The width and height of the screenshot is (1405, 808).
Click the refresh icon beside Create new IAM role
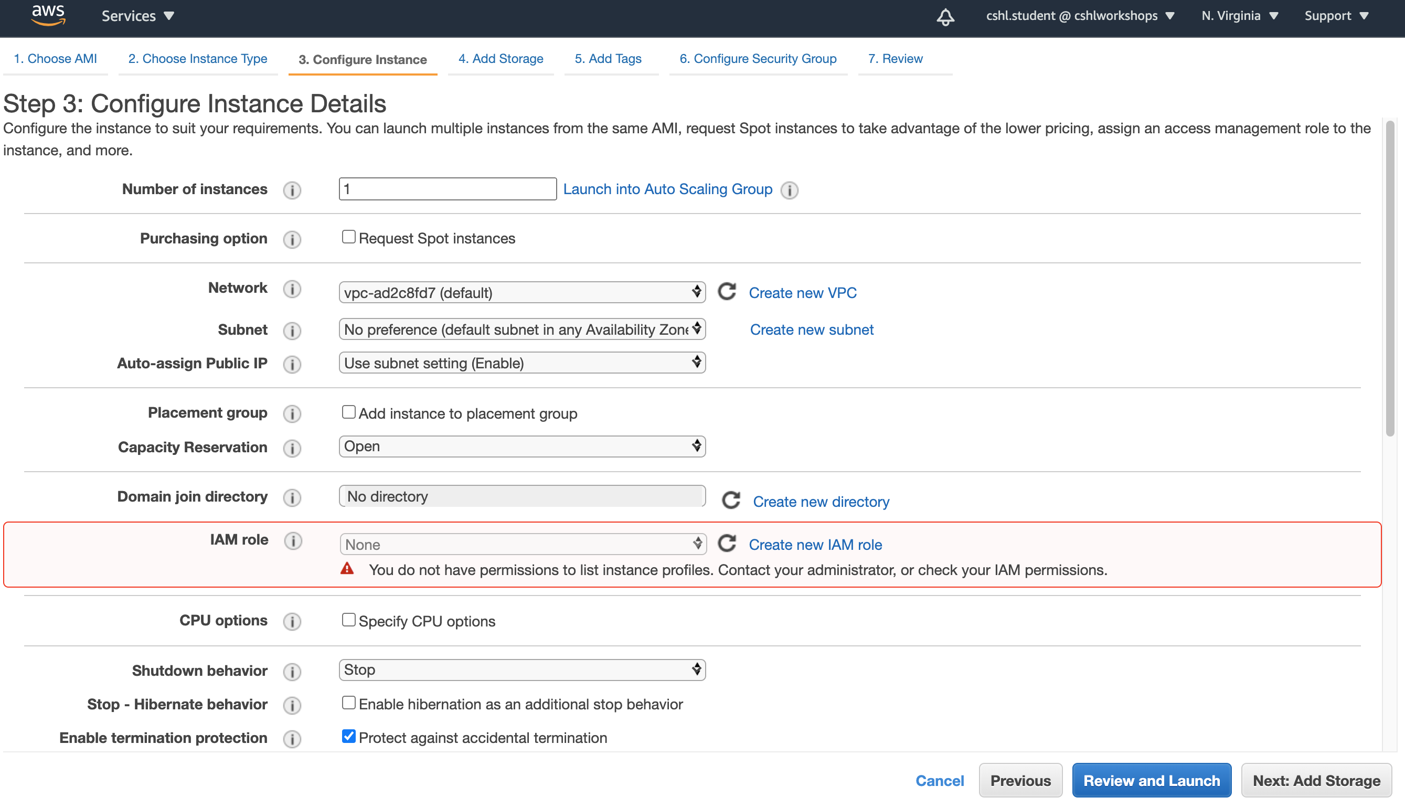pos(727,543)
